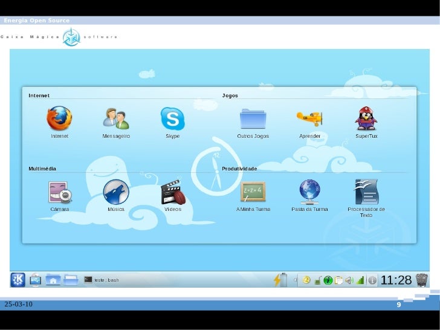Image resolution: width=440 pixels, height=330 pixels.
Task: Launch Processador de Texto
Action: [366, 192]
